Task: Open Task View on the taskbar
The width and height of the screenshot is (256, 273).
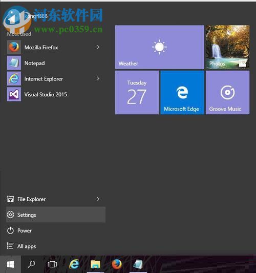Action: [x=52, y=264]
